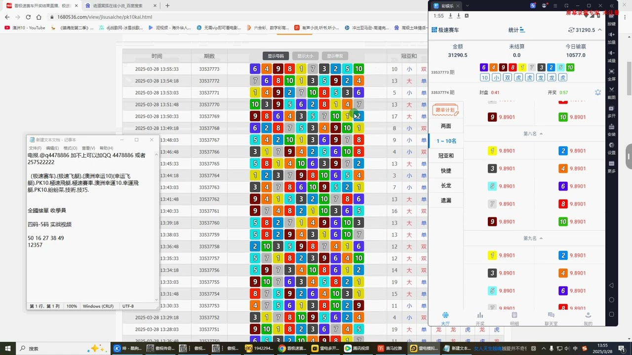Select the 冠亚和 bet category tab
Image resolution: width=632 pixels, height=355 pixels.
coord(446,156)
